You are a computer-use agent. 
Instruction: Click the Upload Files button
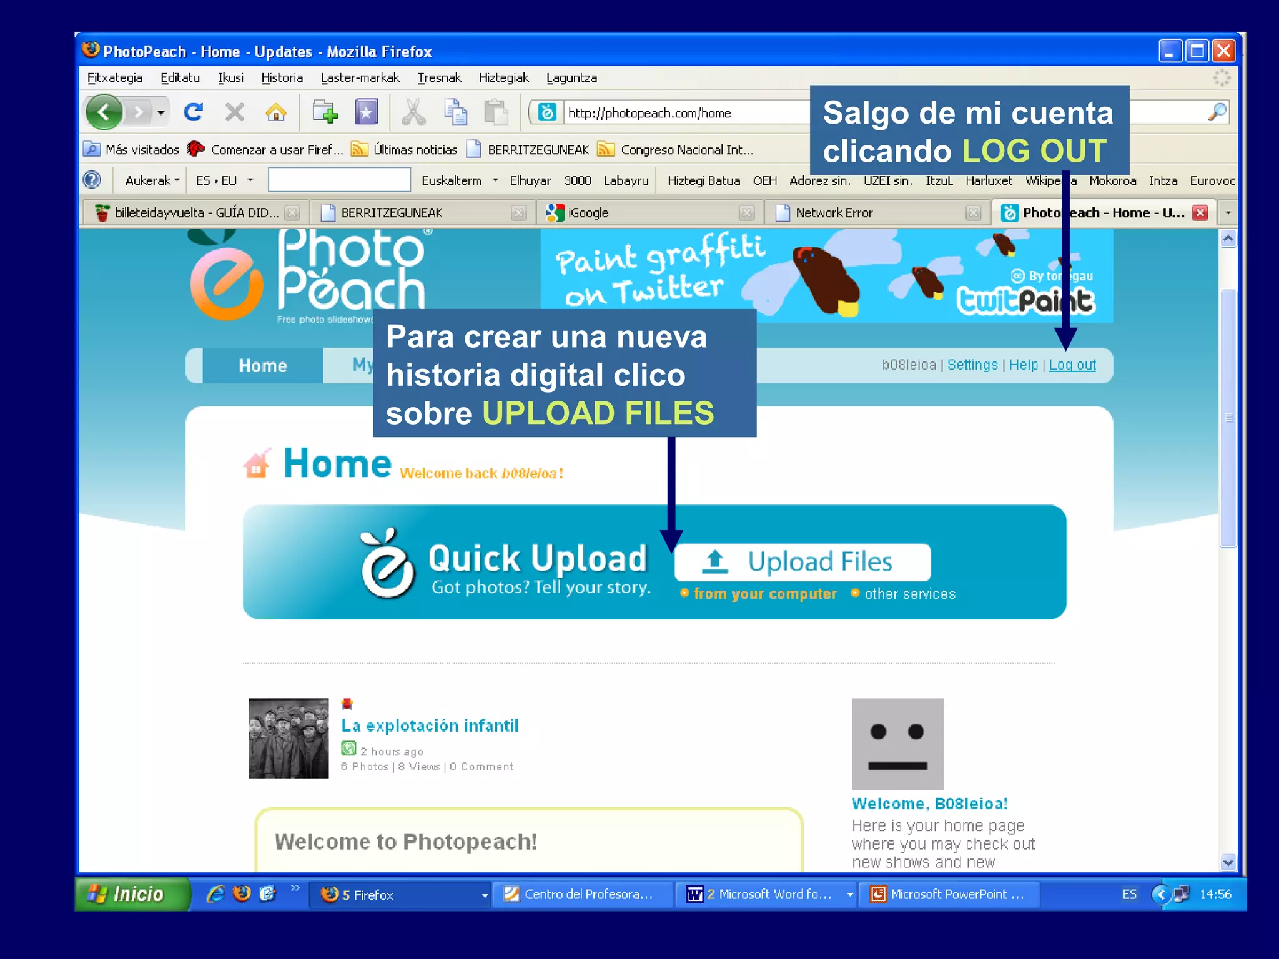802,562
